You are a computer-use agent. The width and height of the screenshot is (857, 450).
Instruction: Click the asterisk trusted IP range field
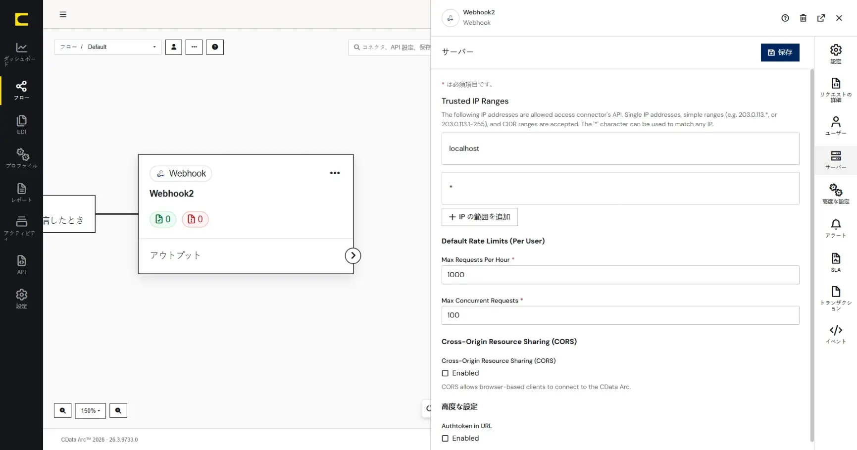tap(620, 188)
